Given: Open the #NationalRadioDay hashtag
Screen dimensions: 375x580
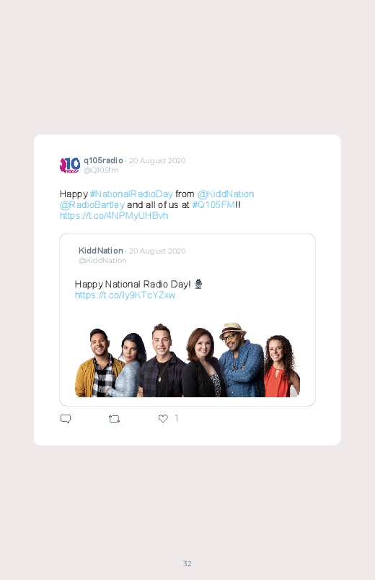Looking at the screenshot, I should pos(131,194).
